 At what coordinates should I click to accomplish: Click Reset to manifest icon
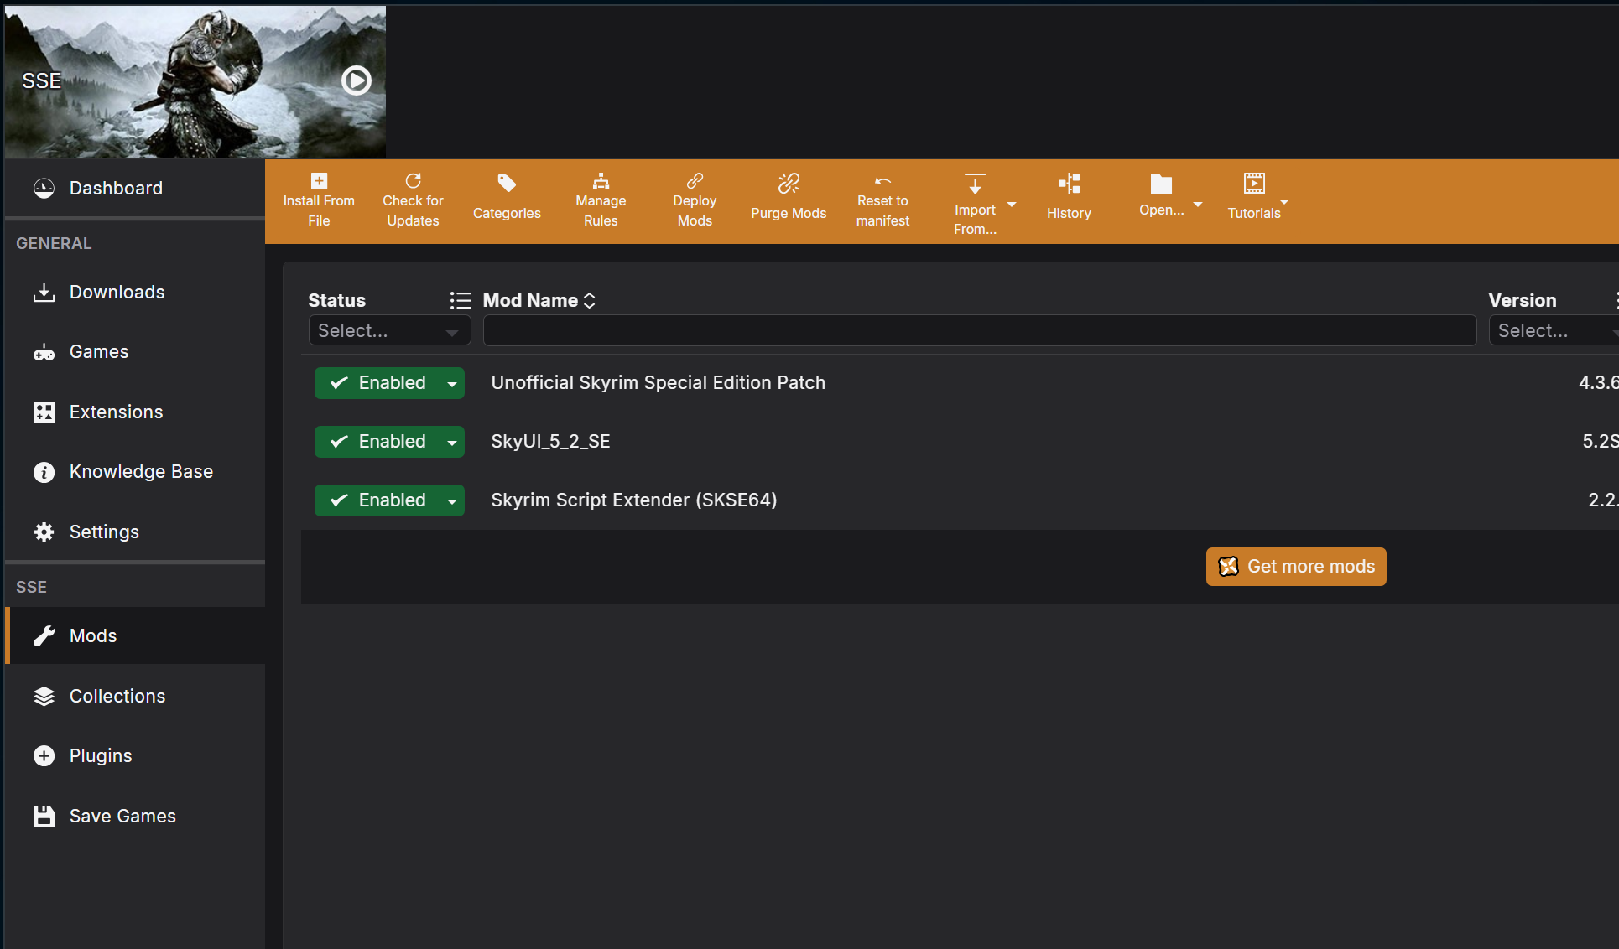pyautogui.click(x=882, y=181)
